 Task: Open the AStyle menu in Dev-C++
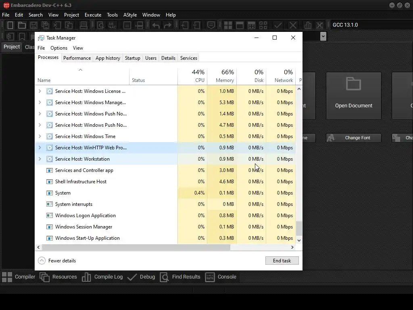(130, 15)
